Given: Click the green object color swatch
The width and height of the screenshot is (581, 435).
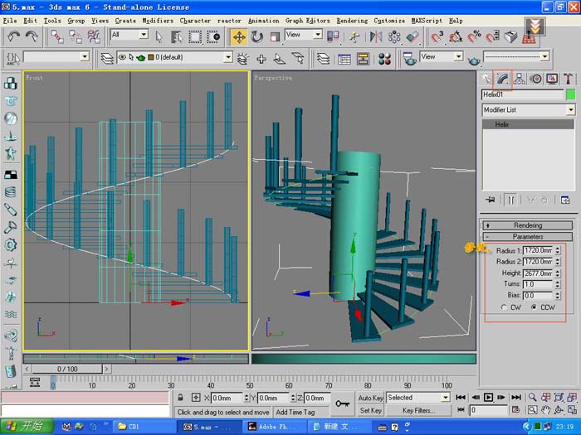Looking at the screenshot, I should click(x=570, y=94).
